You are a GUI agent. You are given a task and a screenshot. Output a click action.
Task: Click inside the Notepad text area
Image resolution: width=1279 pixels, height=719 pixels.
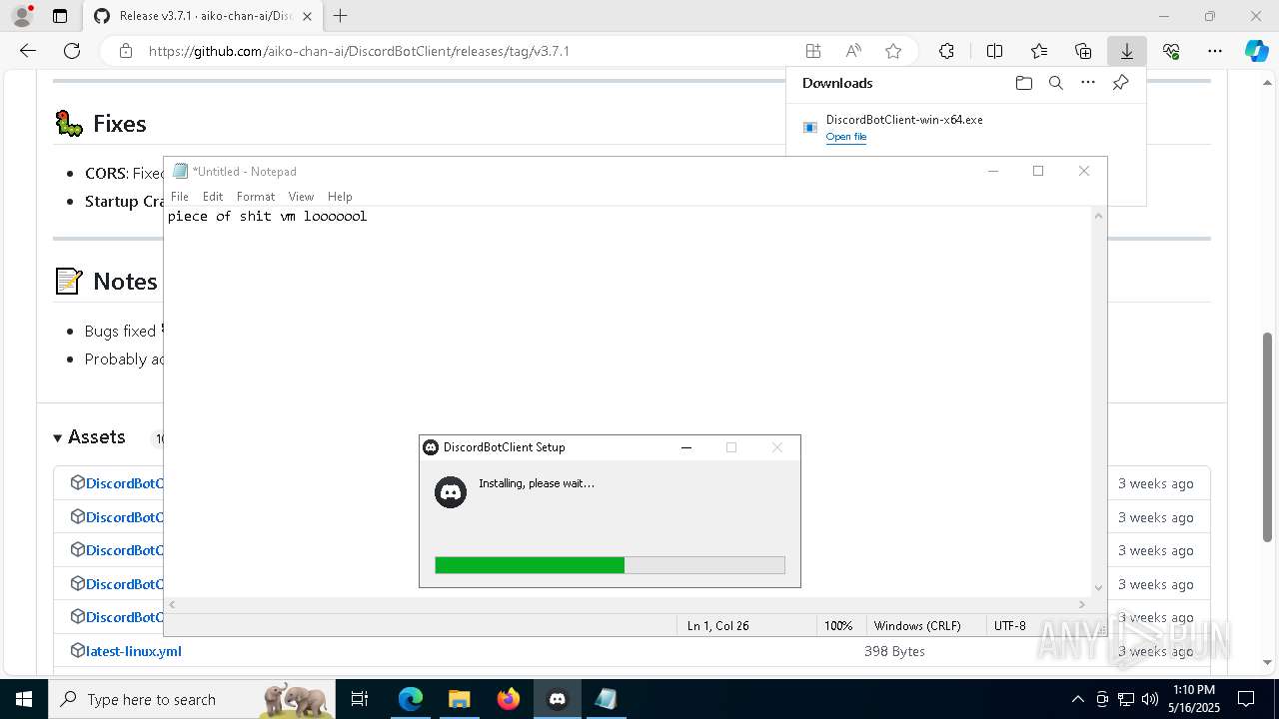point(628,401)
